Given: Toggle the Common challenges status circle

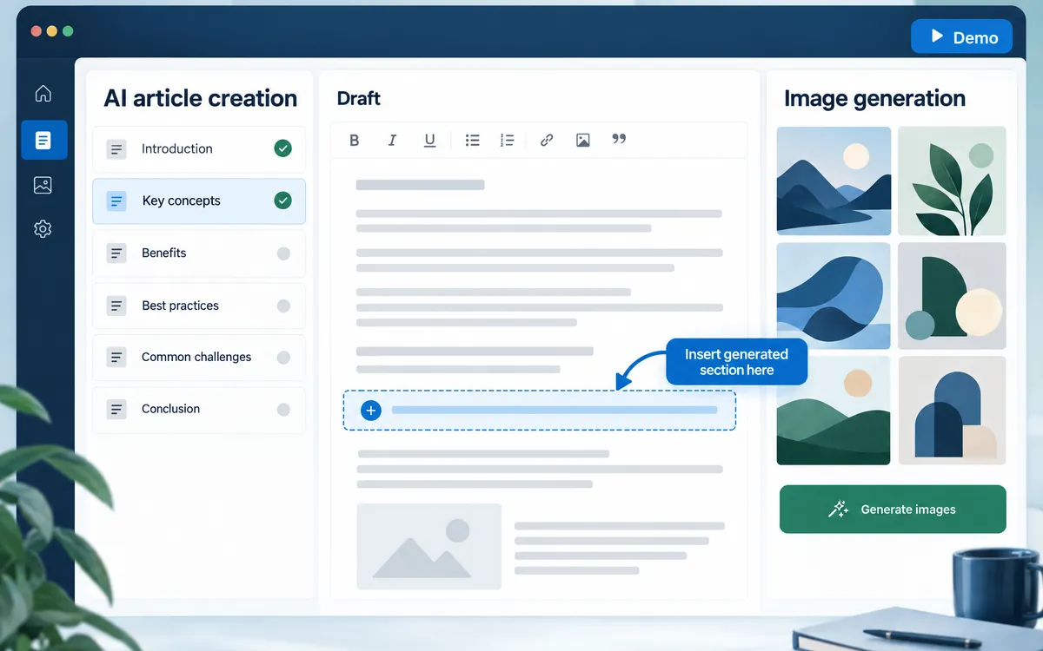Looking at the screenshot, I should [x=283, y=357].
